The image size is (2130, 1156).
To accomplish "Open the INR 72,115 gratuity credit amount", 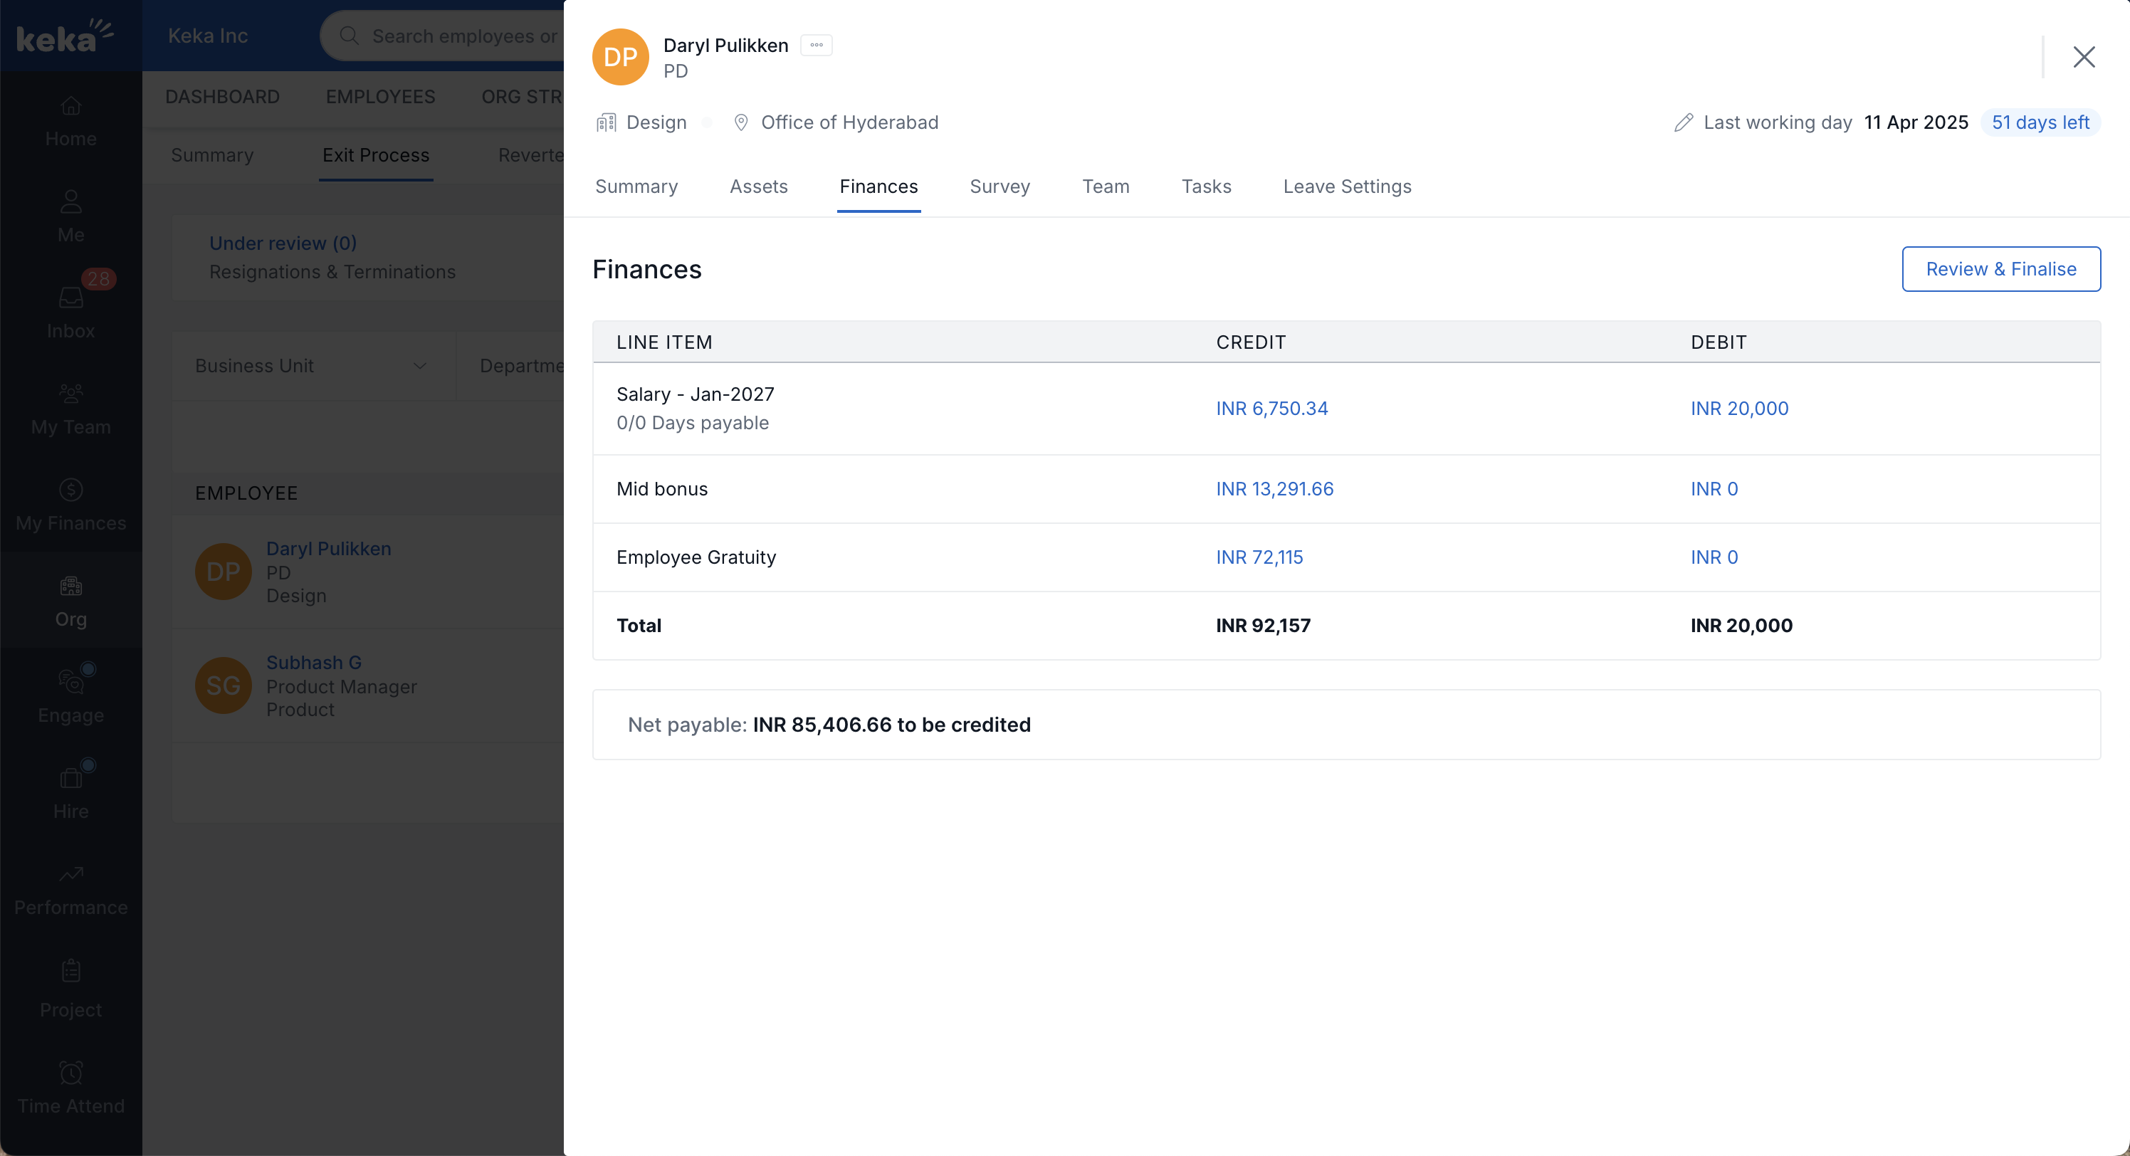I will coord(1259,557).
